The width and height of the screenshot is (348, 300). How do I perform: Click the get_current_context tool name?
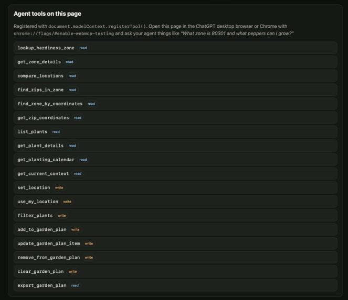[x=43, y=173]
